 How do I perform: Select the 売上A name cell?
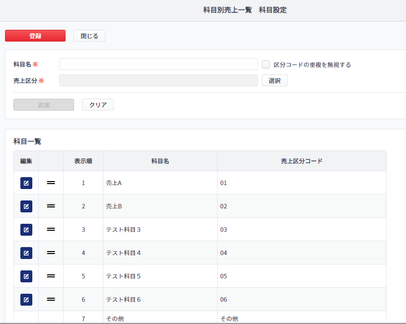point(160,183)
